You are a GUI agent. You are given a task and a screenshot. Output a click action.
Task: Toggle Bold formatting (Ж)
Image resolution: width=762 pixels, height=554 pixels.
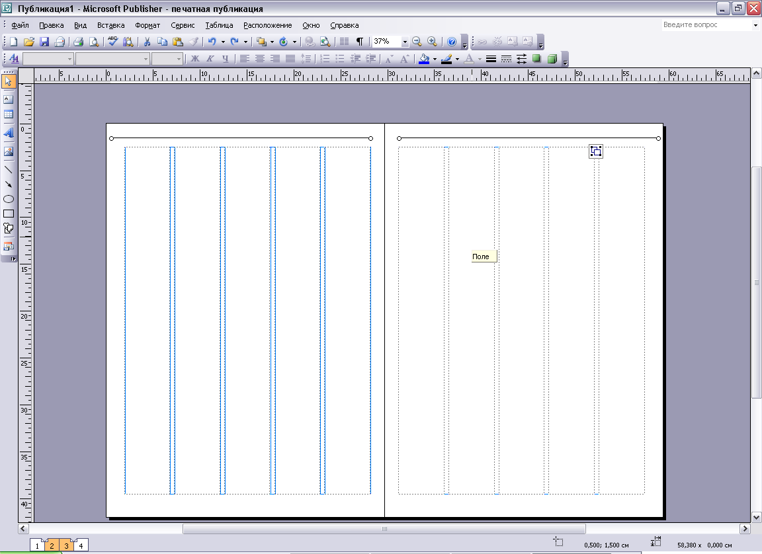[x=195, y=59]
